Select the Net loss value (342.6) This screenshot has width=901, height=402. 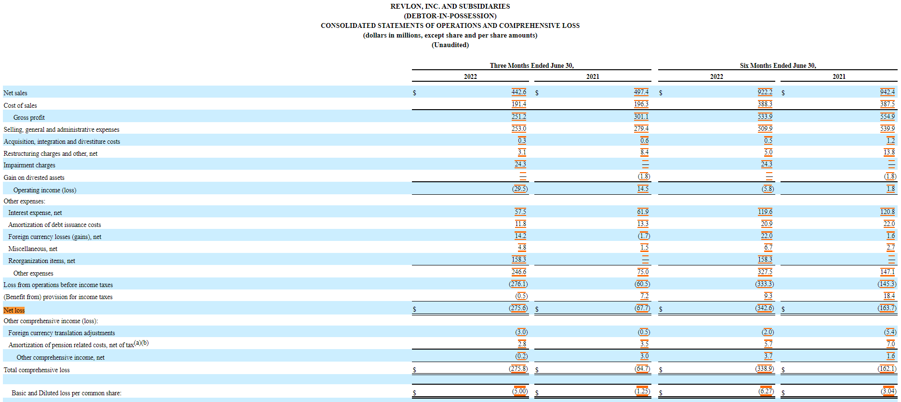pyautogui.click(x=765, y=308)
